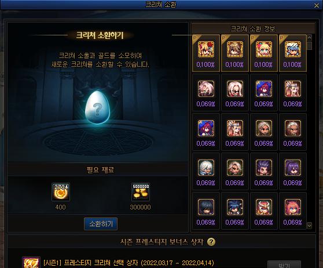Click the mystery creature egg
Viewport: 323px width, 268px height.
tap(97, 107)
